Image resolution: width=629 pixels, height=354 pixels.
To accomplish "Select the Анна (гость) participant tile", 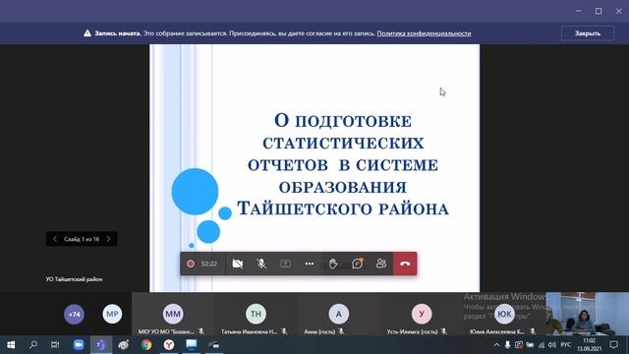I will (338, 315).
